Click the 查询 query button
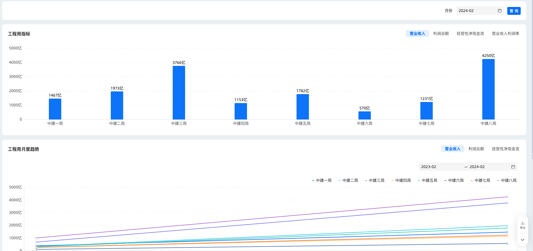 514,11
